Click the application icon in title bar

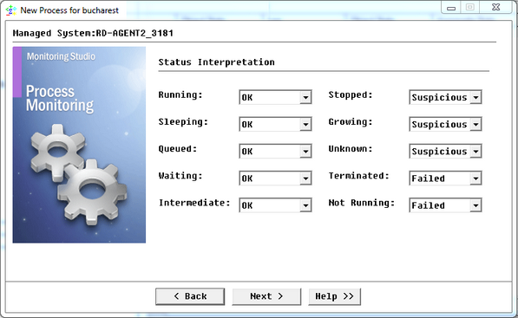(x=11, y=10)
